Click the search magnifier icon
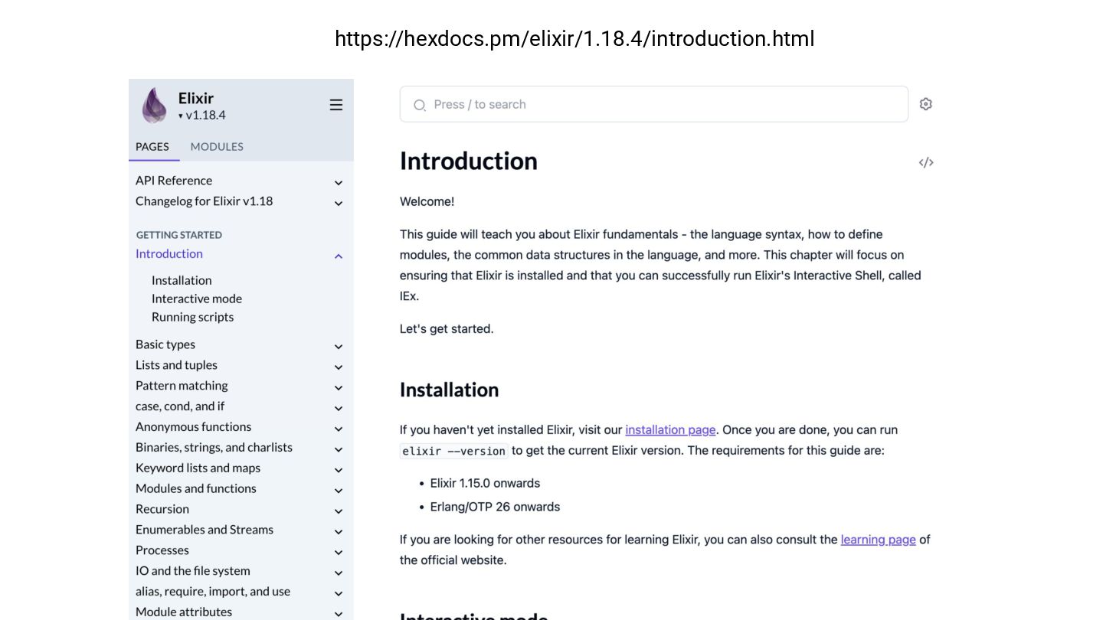 click(420, 105)
